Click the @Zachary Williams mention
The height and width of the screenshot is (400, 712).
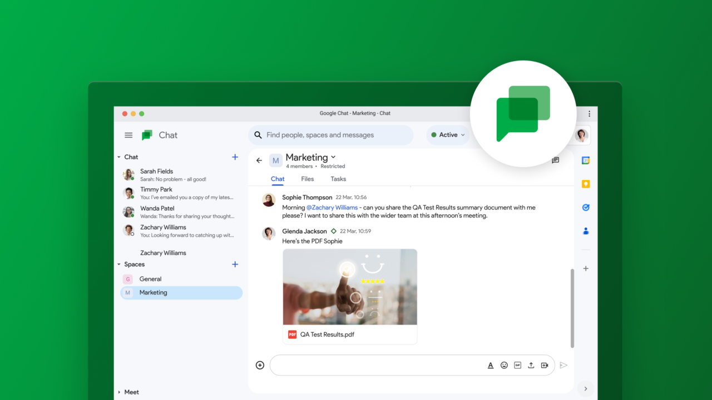(332, 208)
